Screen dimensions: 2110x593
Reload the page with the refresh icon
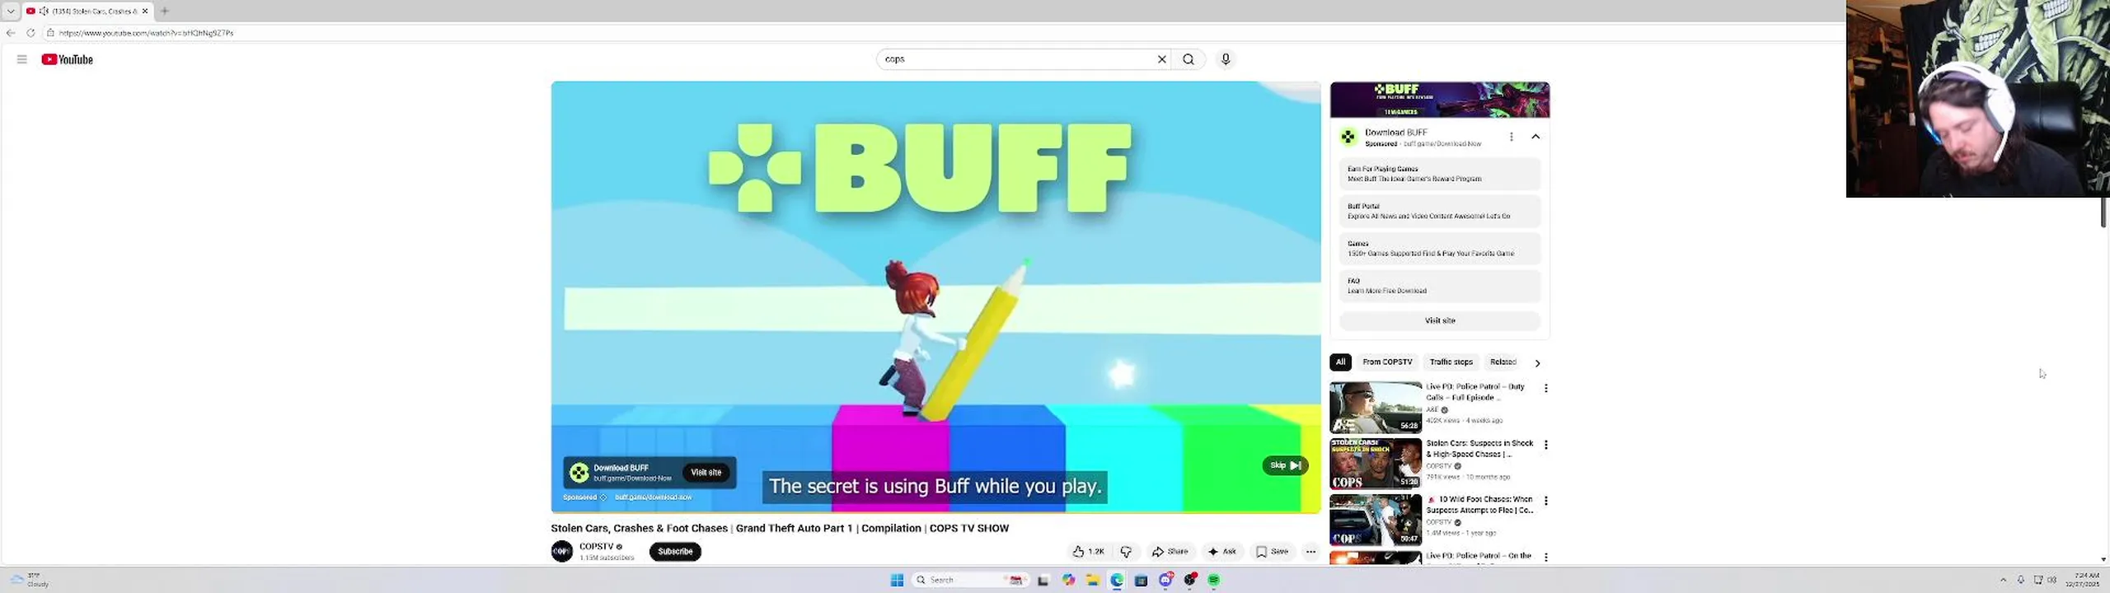(x=30, y=33)
